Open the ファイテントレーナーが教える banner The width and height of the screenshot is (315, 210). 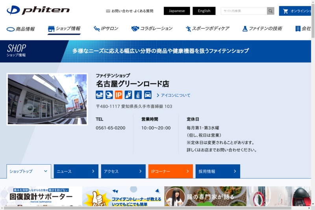click(x=123, y=196)
